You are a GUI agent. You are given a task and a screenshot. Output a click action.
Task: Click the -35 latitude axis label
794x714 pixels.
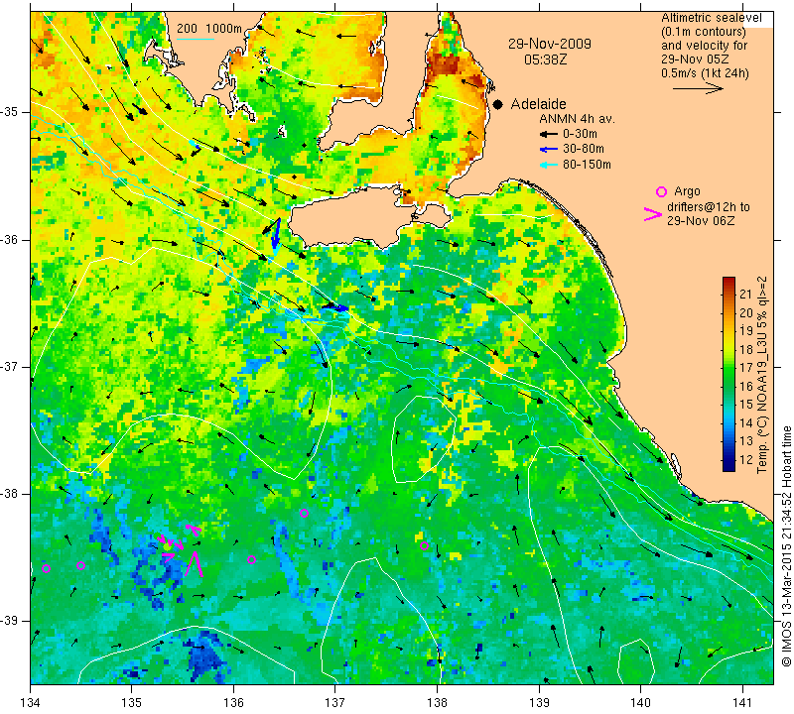(x=10, y=112)
